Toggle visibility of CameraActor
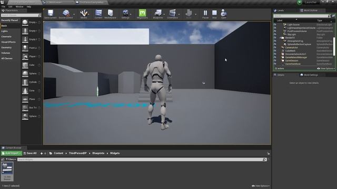The image size is (337, 189). coord(275,47)
